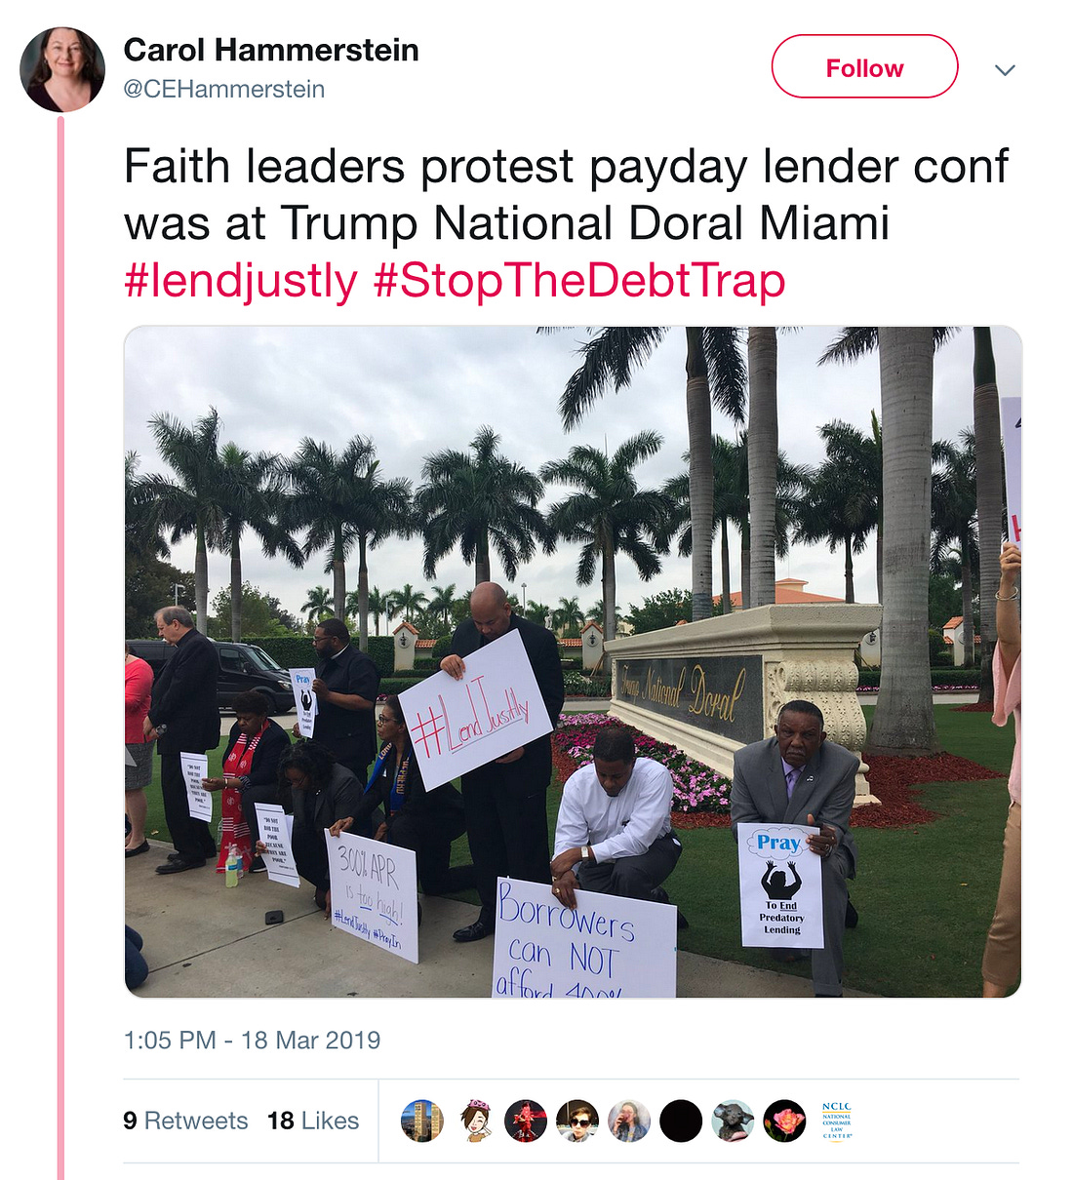Open the @CEHammerstein handle link
The height and width of the screenshot is (1180, 1073).
(x=224, y=89)
